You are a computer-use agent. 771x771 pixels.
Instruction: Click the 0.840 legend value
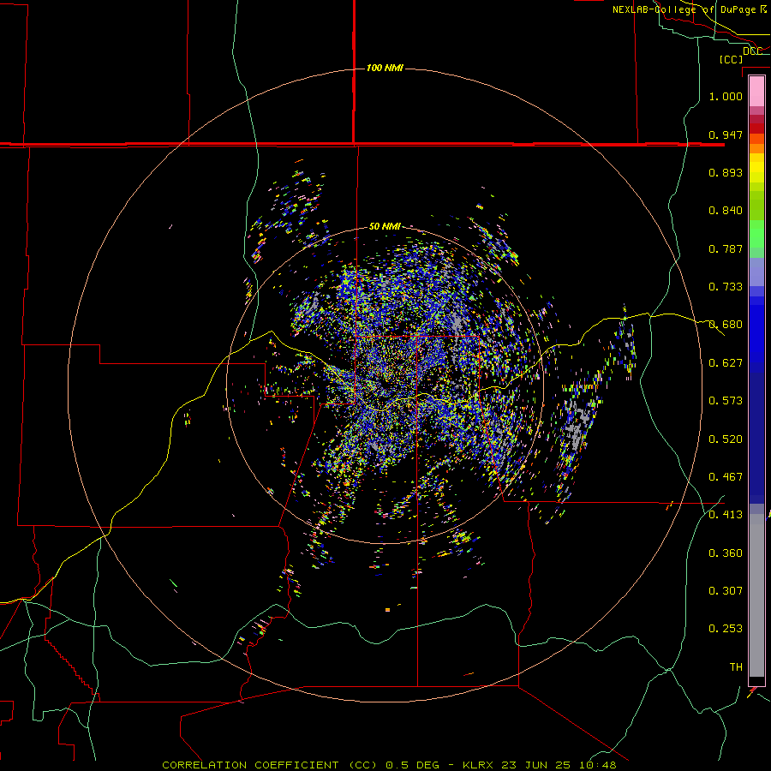click(x=726, y=211)
